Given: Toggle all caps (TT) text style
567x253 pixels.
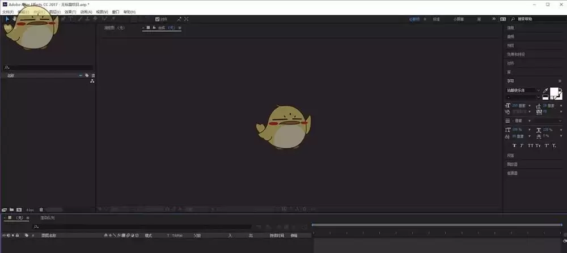Looking at the screenshot, I should [x=530, y=145].
